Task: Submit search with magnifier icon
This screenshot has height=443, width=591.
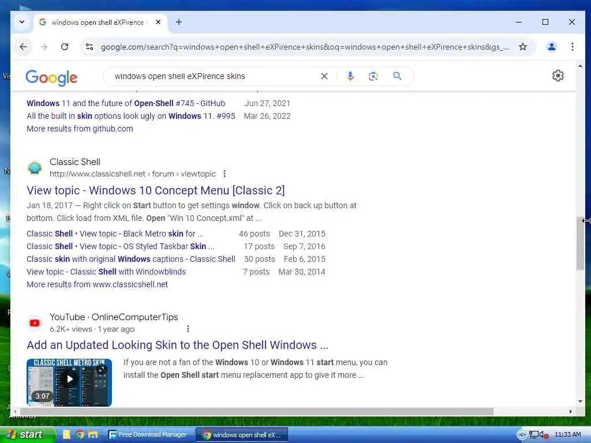Action: 397,76
